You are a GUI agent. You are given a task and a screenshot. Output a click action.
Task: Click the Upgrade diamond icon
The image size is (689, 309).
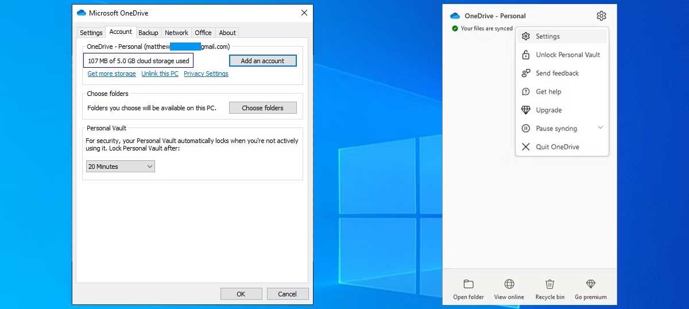(x=525, y=110)
